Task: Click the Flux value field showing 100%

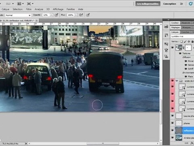Action: click(70, 15)
